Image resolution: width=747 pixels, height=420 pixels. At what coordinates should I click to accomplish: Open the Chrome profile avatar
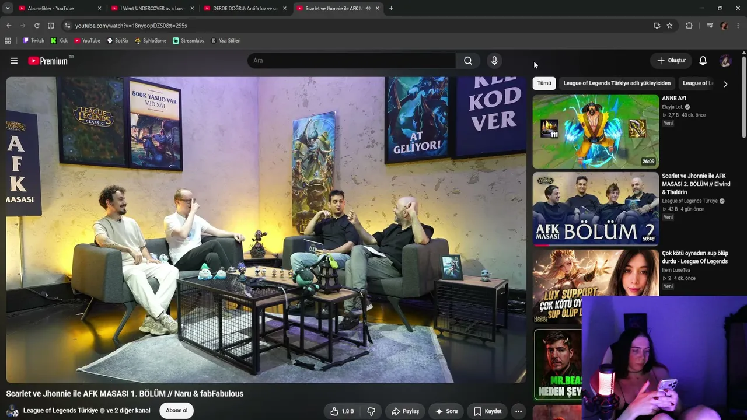pyautogui.click(x=724, y=26)
